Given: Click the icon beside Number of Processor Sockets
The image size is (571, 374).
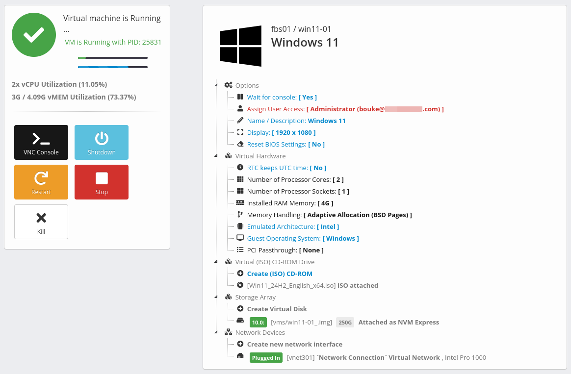Looking at the screenshot, I should point(240,191).
